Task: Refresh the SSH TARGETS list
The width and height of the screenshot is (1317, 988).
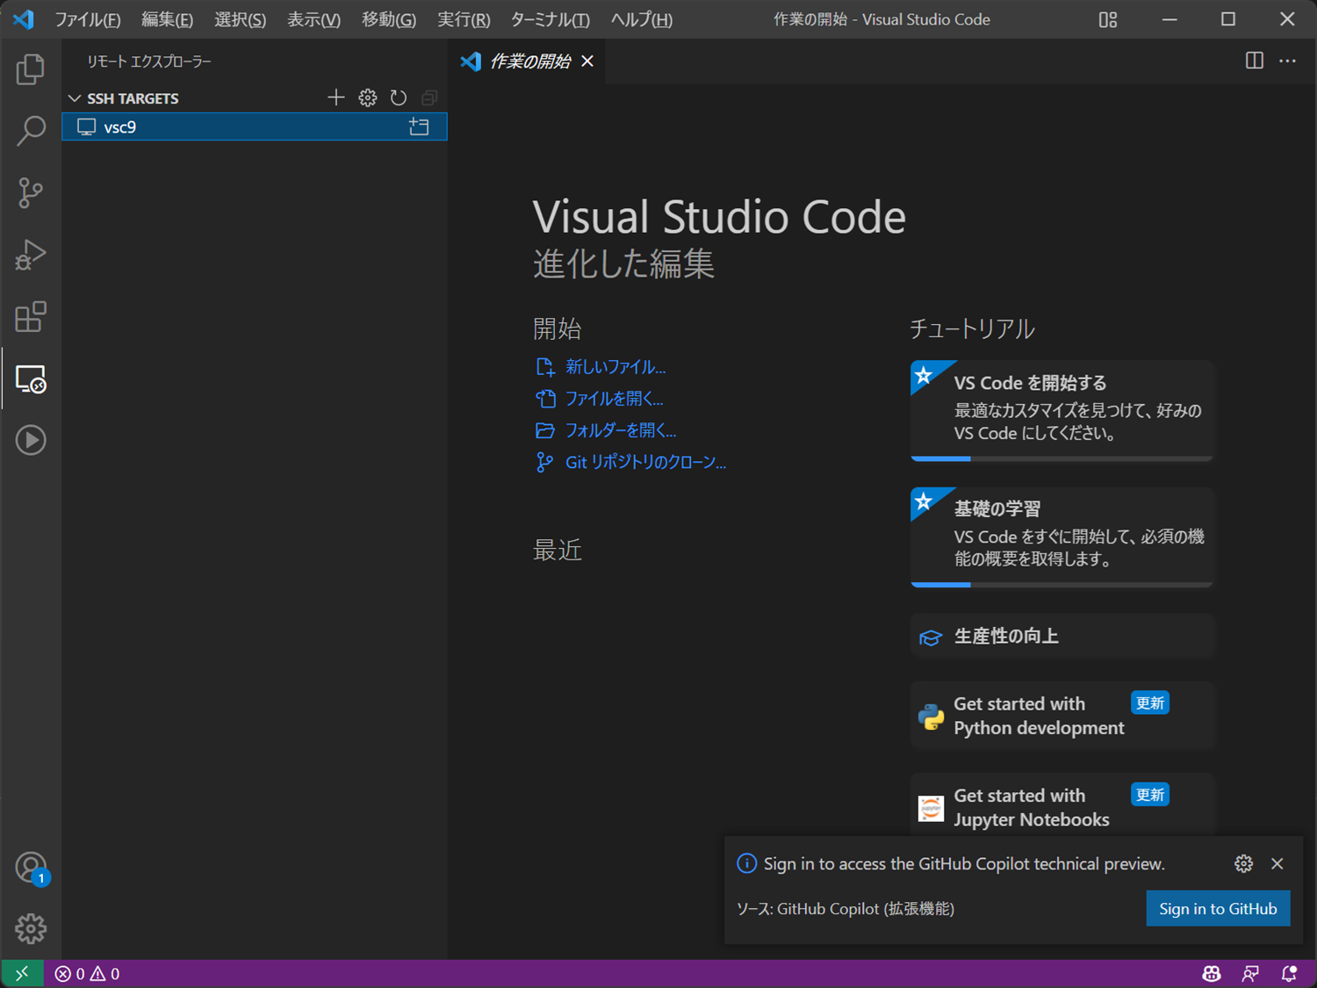Action: pyautogui.click(x=399, y=97)
